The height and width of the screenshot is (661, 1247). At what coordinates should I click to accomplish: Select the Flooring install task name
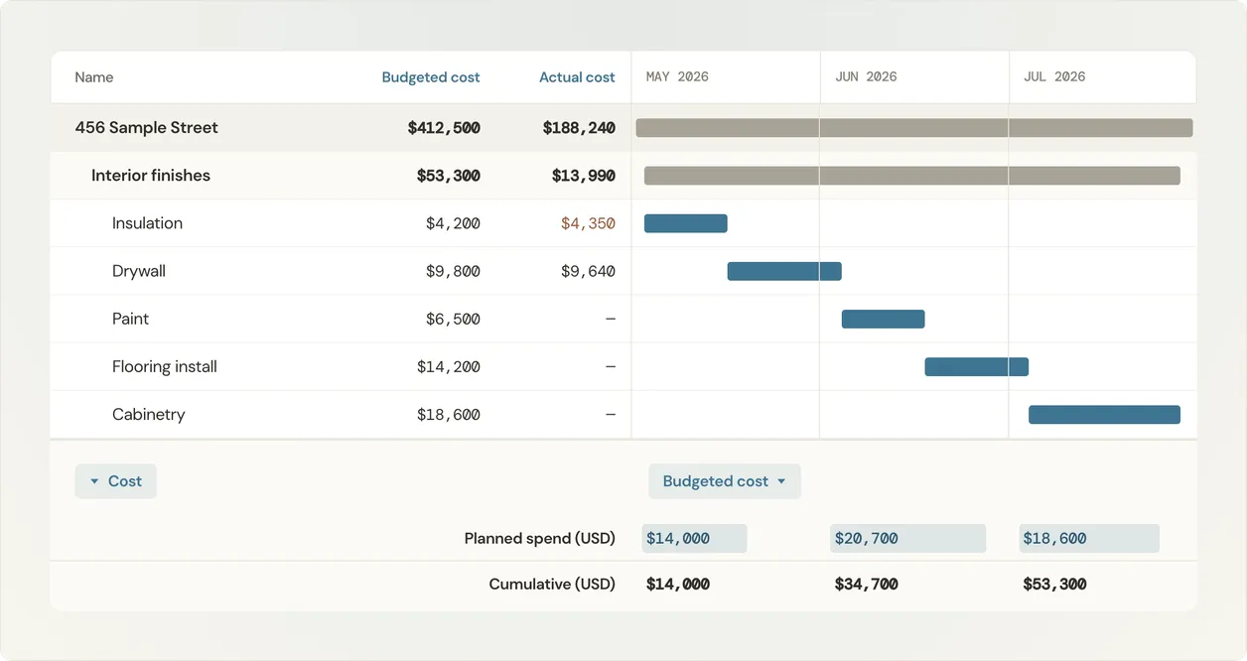[165, 366]
